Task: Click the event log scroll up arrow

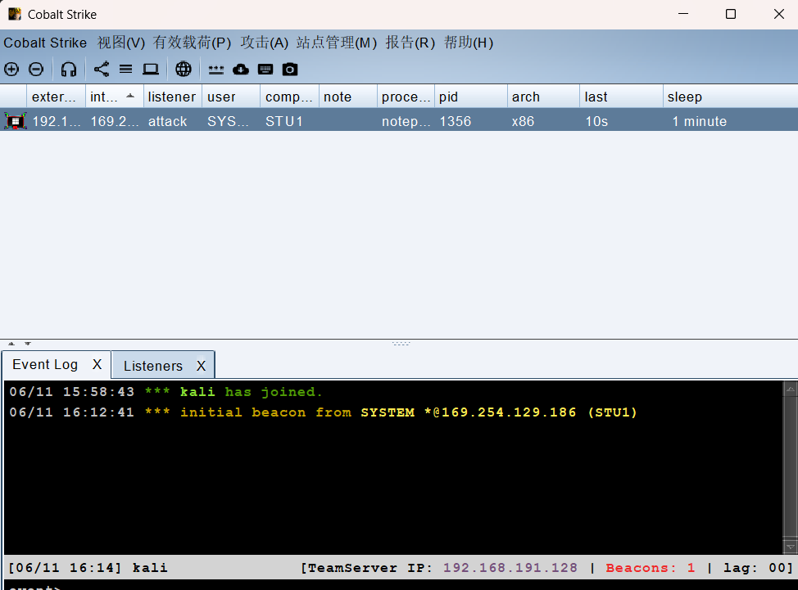Action: click(x=791, y=389)
